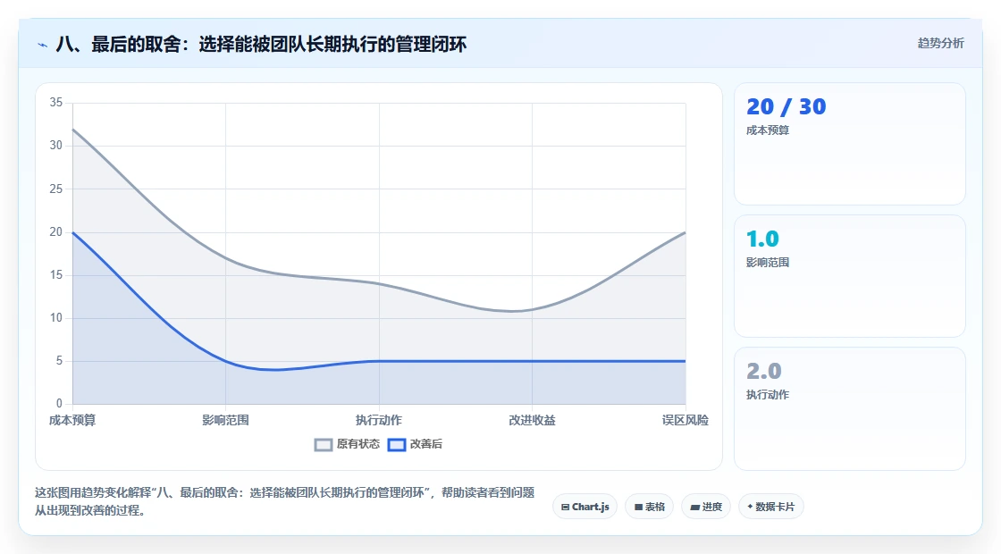This screenshot has height=554, width=1001.
Task: Click the y-axis value 35
Action: [56, 103]
